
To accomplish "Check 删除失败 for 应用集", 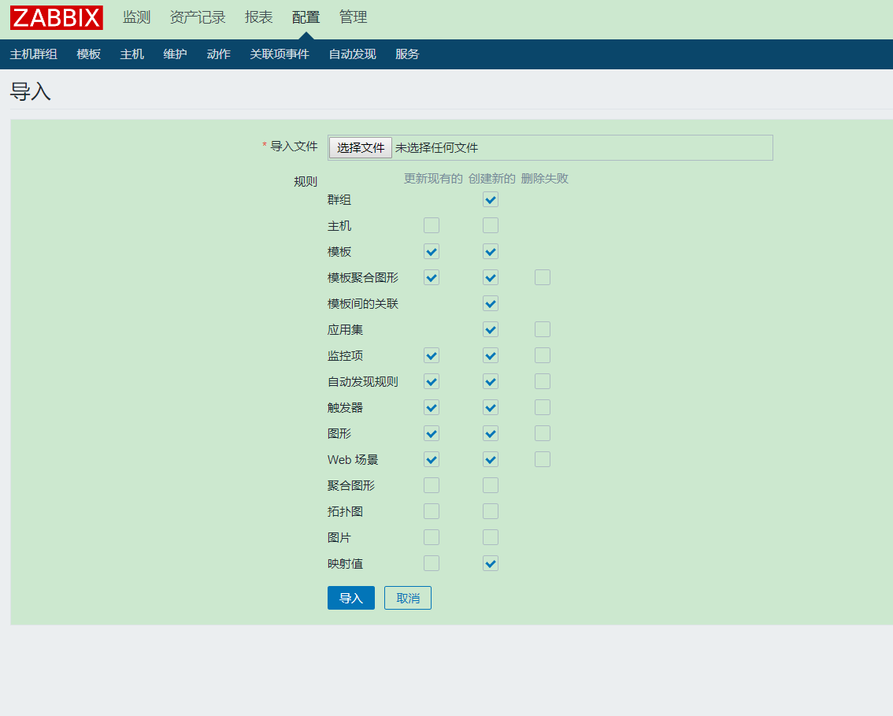I will click(x=542, y=330).
